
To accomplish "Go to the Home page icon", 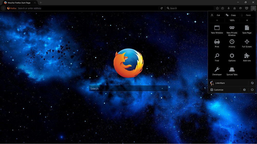I will pyautogui.click(x=235, y=8).
